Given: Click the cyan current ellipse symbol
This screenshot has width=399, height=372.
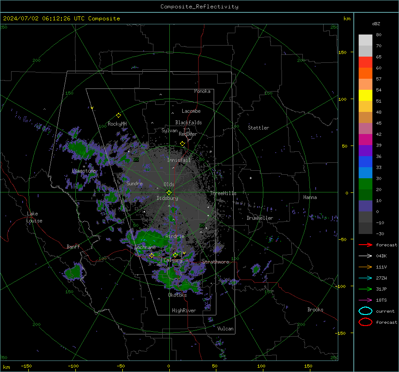Looking at the screenshot, I should click(x=365, y=311).
